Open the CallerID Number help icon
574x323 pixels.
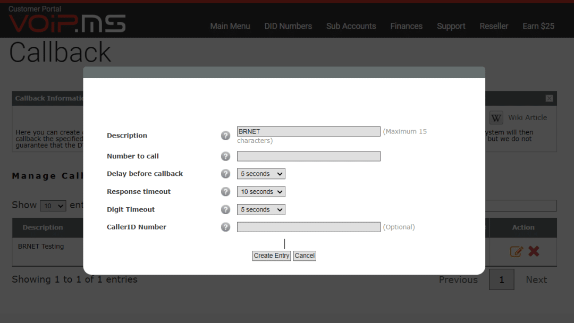225,227
